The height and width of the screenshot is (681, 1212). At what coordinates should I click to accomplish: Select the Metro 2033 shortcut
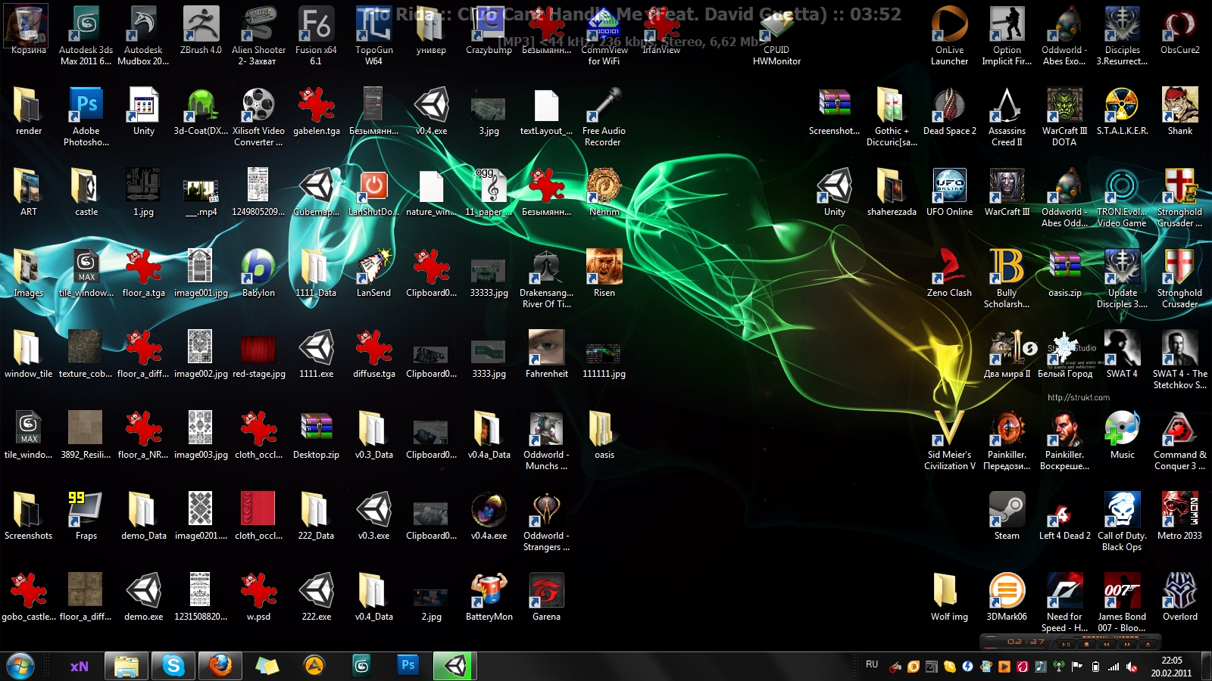coord(1179,510)
